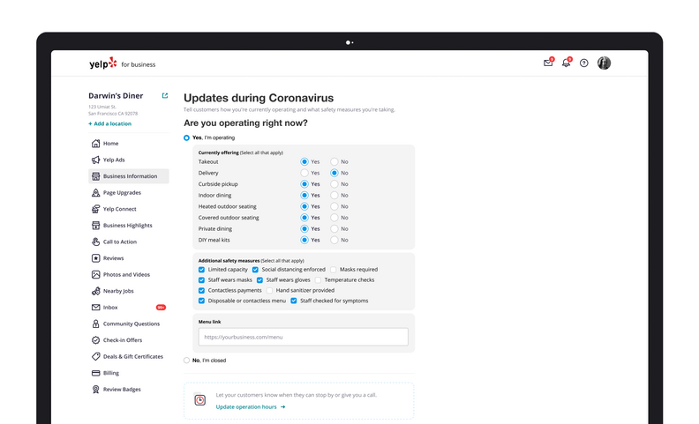Click the Home house icon
Image resolution: width=699 pixels, height=424 pixels.
pyautogui.click(x=95, y=144)
